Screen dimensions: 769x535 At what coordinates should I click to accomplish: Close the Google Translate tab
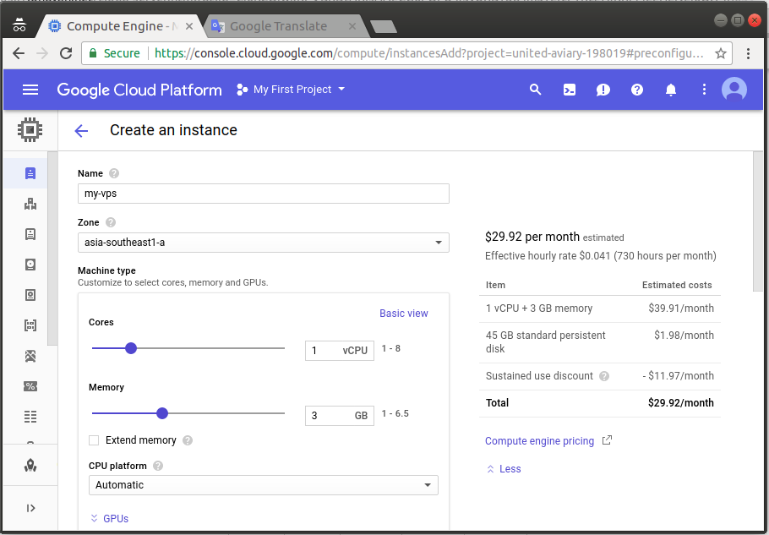[352, 26]
